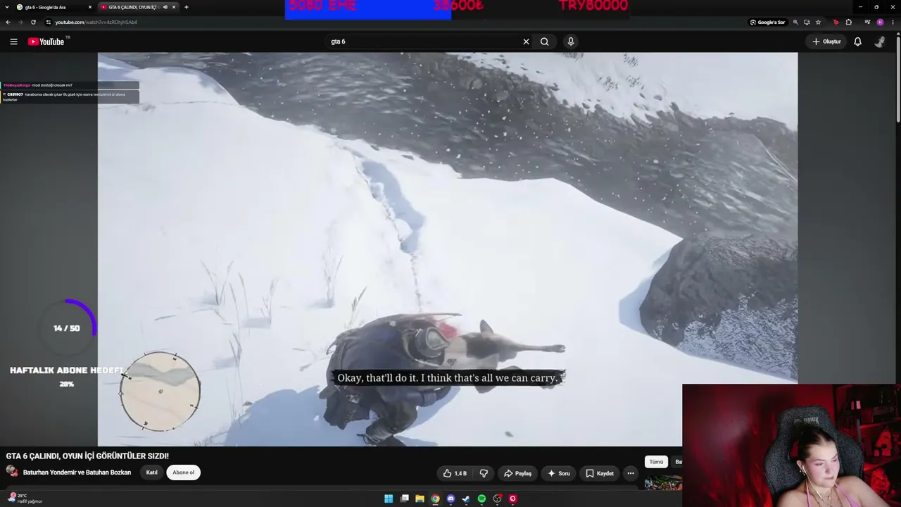Viewport: 901px width, 507px height.
Task: Go to the YouTube home logo
Action: coord(46,42)
